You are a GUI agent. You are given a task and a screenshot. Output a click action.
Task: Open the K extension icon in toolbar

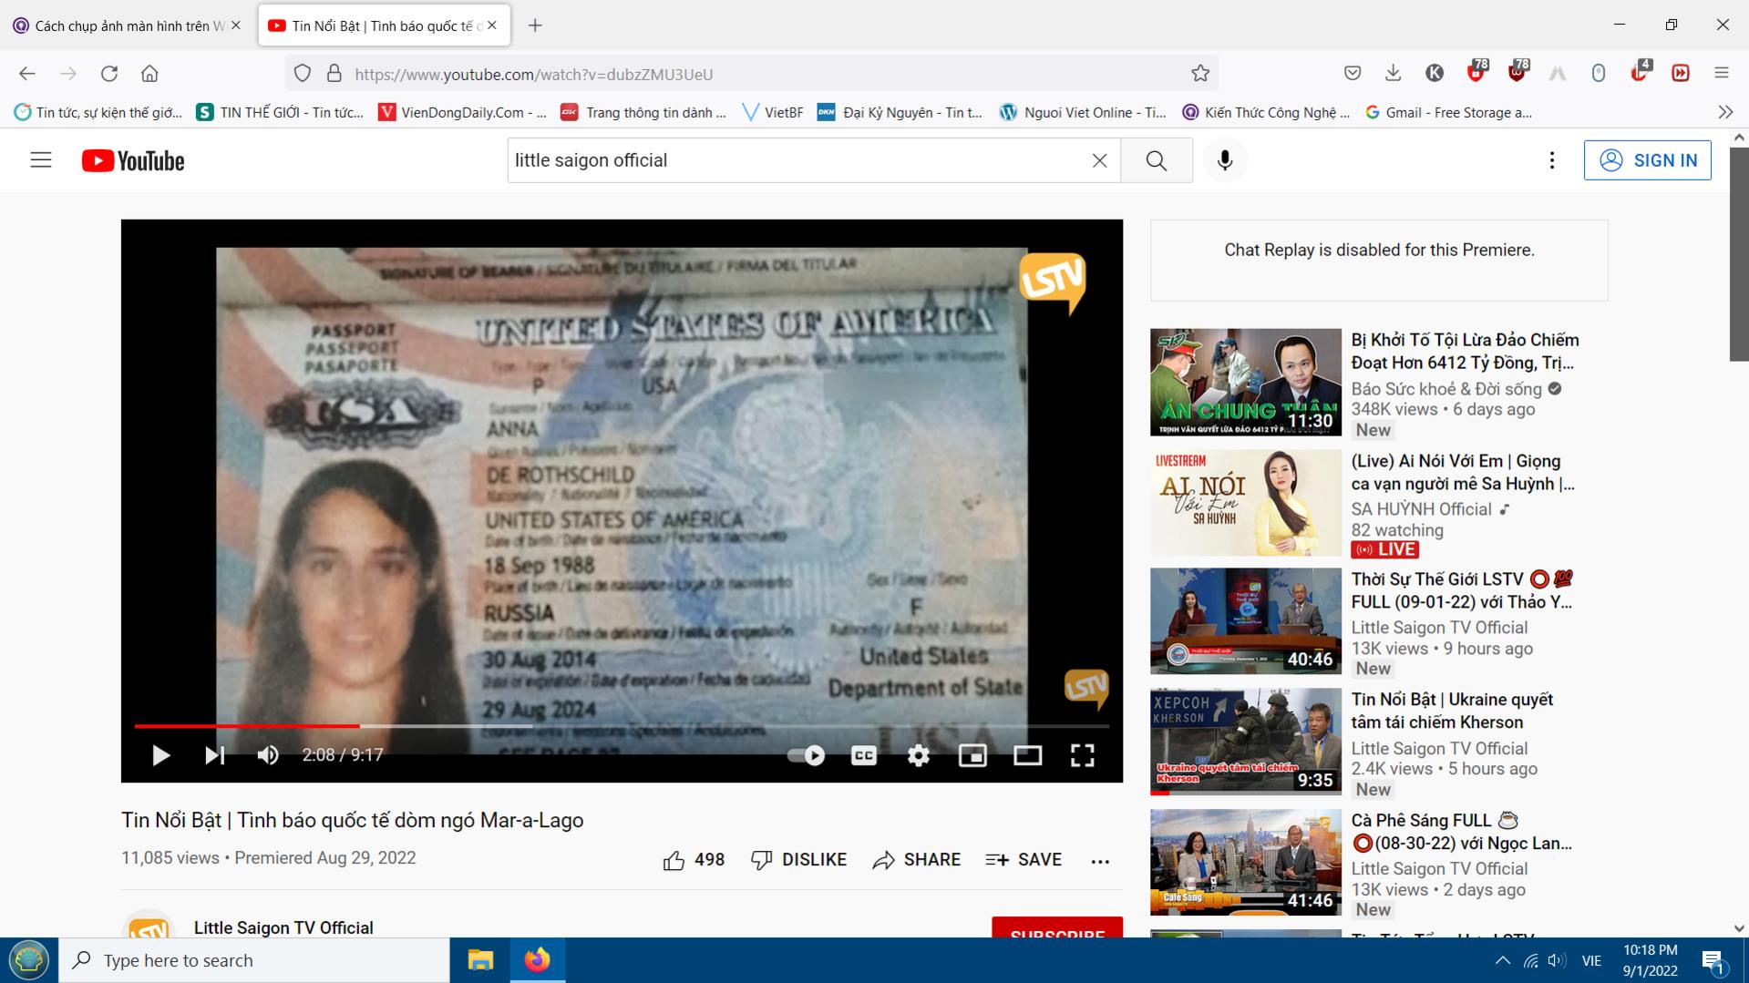1435,74
